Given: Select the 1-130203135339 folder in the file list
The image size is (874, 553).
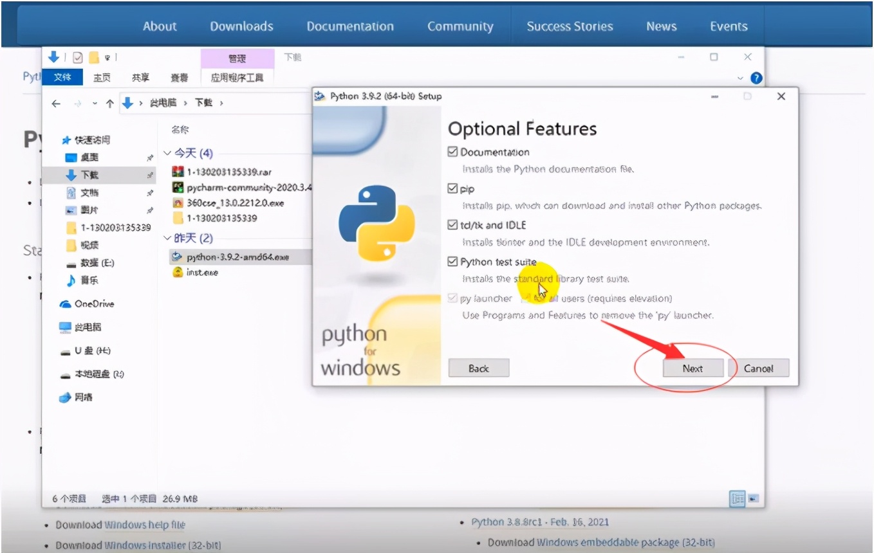Looking at the screenshot, I should (215, 218).
